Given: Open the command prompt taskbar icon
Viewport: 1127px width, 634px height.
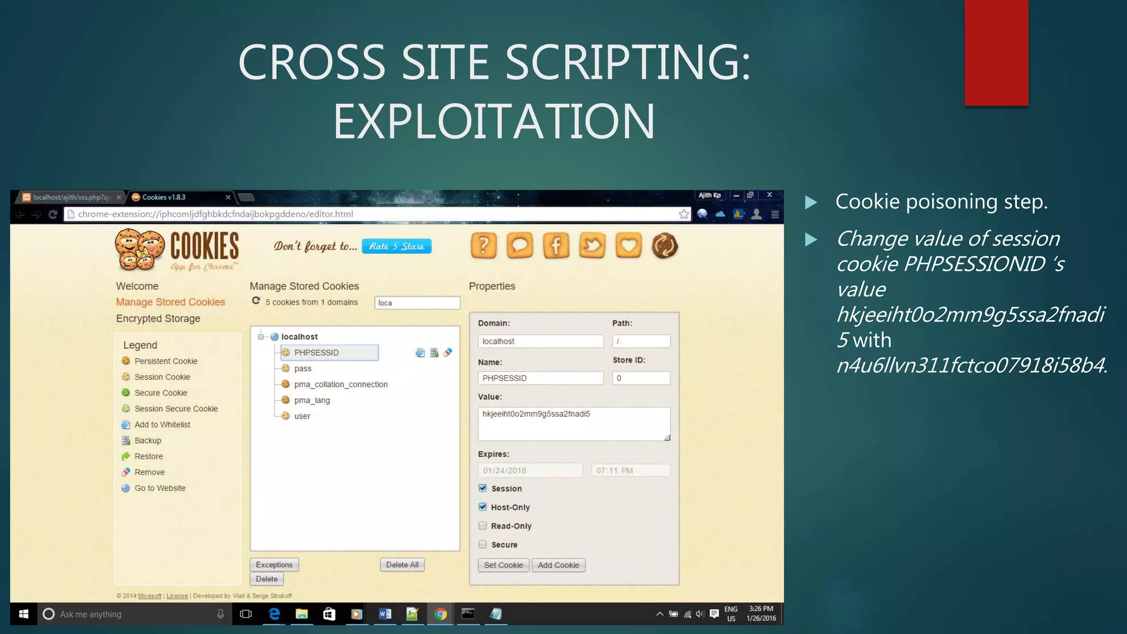Looking at the screenshot, I should pos(468,614).
